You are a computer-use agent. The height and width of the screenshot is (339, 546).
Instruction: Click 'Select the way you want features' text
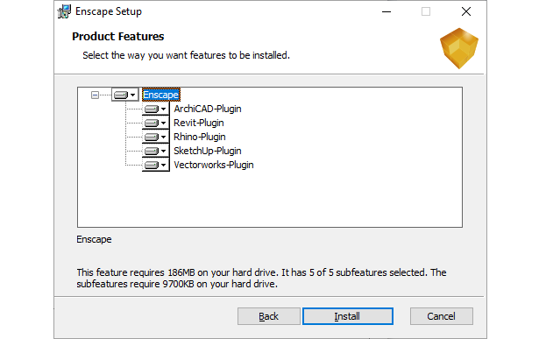pos(187,55)
